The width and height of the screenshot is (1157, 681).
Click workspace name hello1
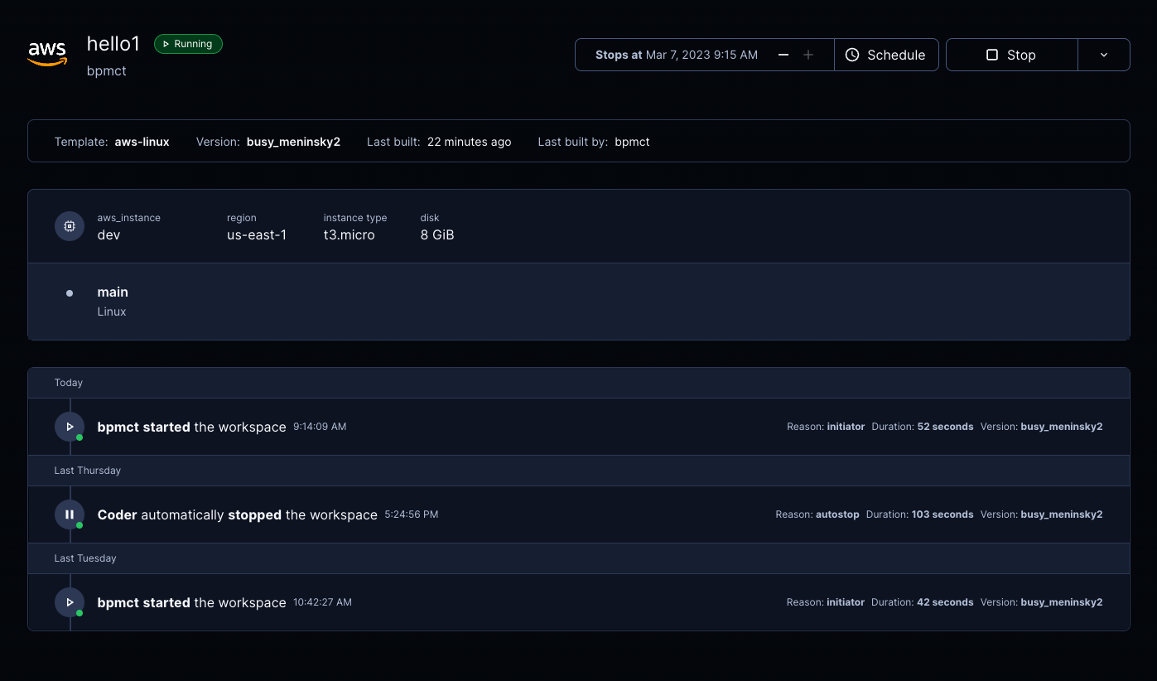[113, 44]
